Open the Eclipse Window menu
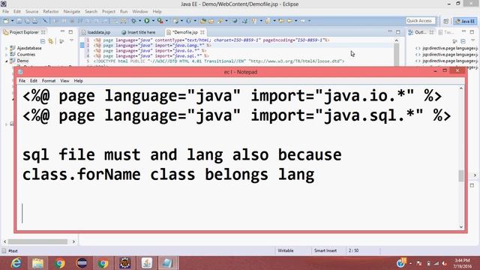The width and height of the screenshot is (480, 270). pyautogui.click(x=140, y=12)
